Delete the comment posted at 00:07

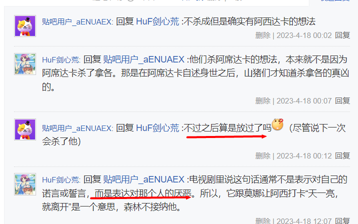pyautogui.click(x=263, y=101)
